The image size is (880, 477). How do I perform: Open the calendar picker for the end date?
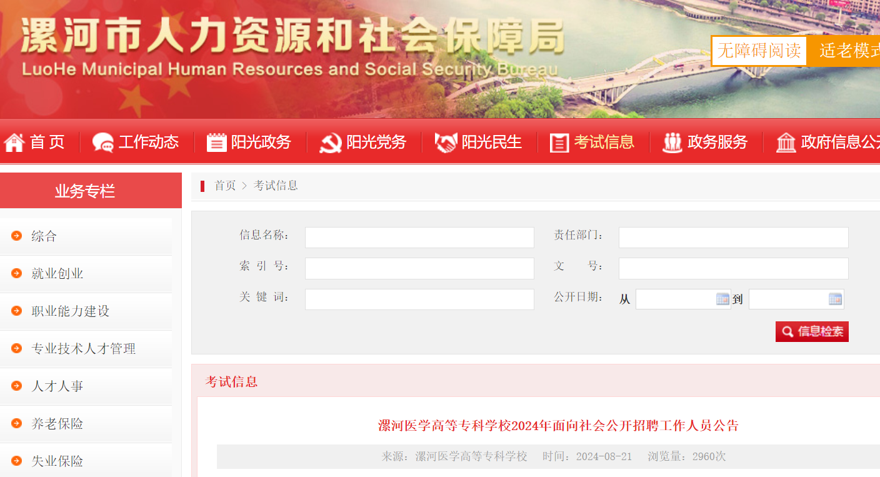point(835,299)
